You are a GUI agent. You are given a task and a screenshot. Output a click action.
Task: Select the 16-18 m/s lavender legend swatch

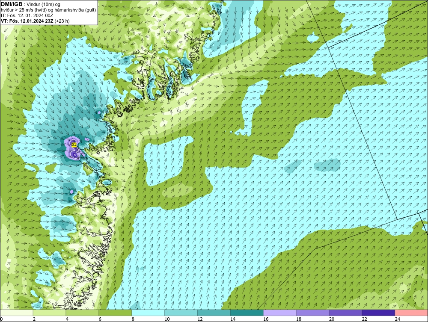pos(280,313)
